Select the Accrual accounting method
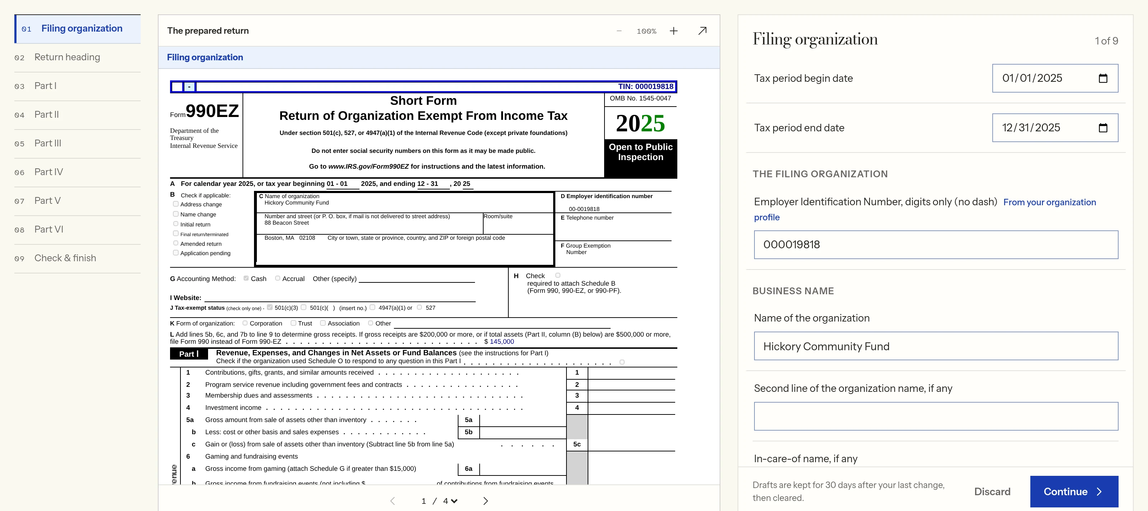Screen dimensions: 1148x511 click(278, 278)
